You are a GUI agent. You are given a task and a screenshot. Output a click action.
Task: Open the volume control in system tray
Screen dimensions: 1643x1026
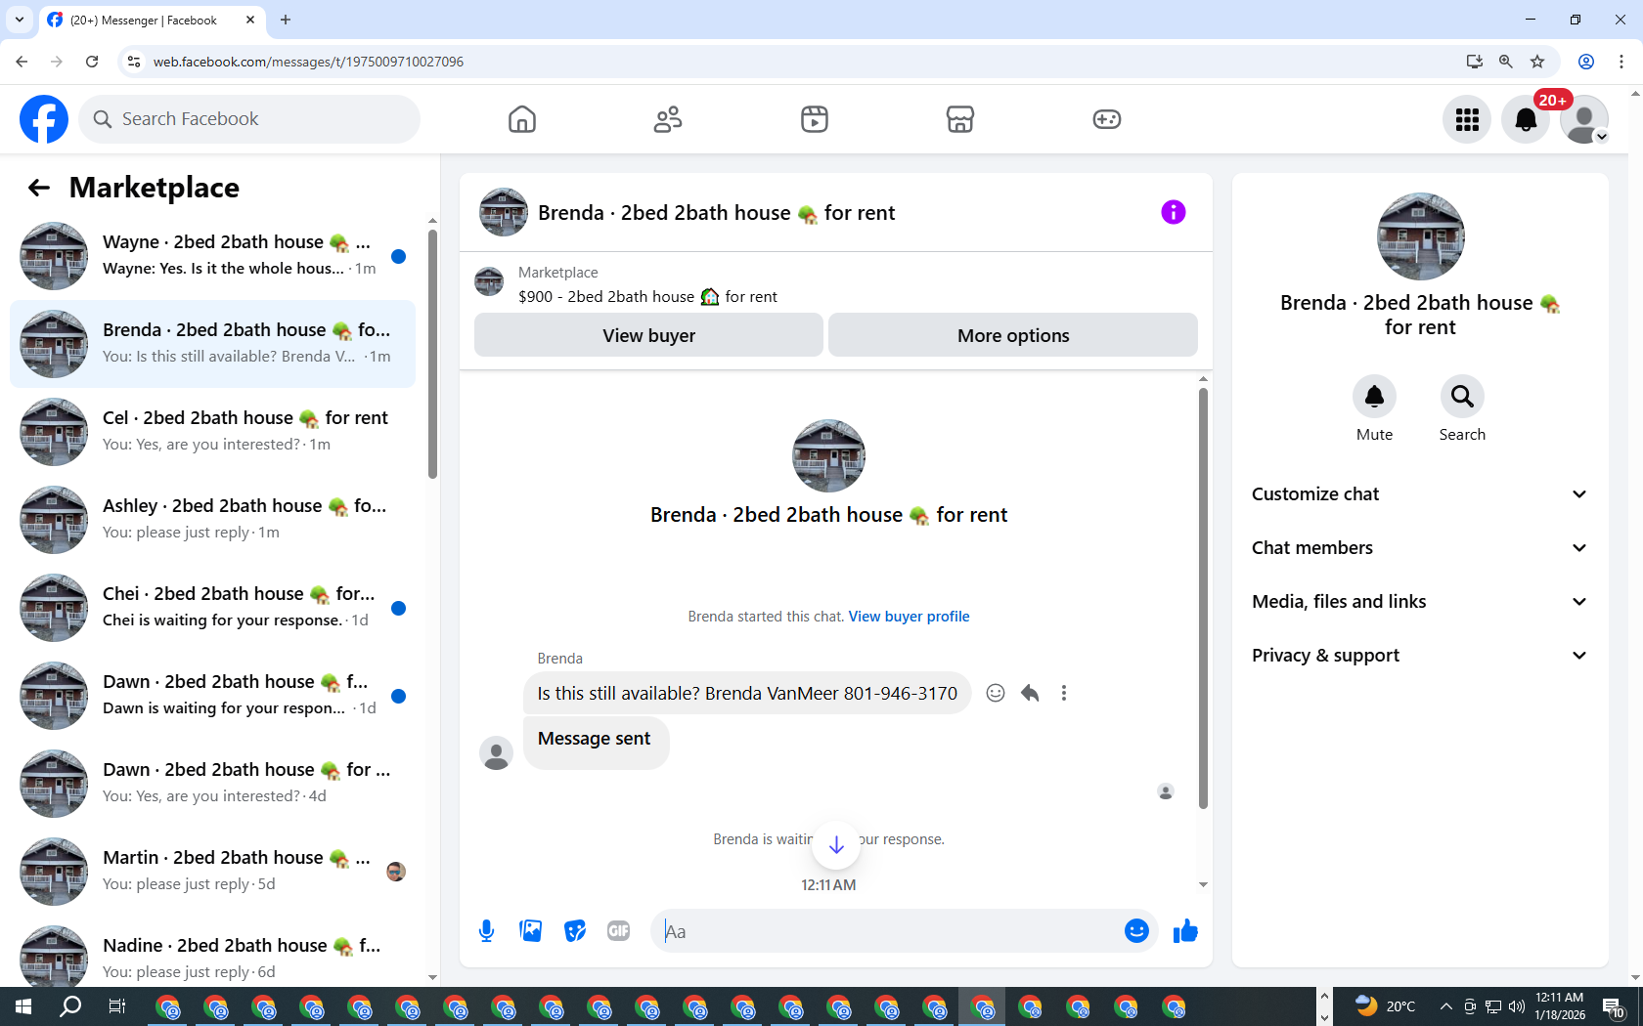1517,1006
